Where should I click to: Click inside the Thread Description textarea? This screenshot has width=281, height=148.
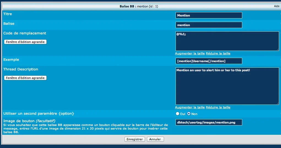pyautogui.click(x=227, y=86)
